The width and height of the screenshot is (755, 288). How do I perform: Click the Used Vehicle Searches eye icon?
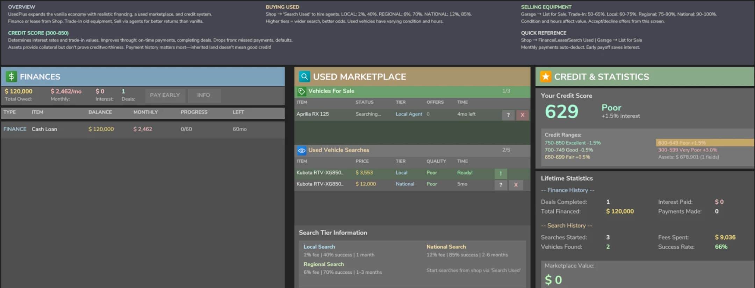(301, 150)
